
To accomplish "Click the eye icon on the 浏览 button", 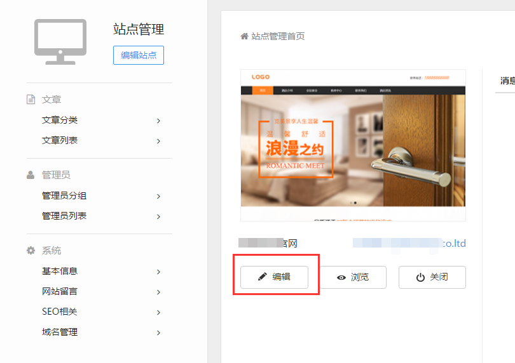I will coord(341,278).
